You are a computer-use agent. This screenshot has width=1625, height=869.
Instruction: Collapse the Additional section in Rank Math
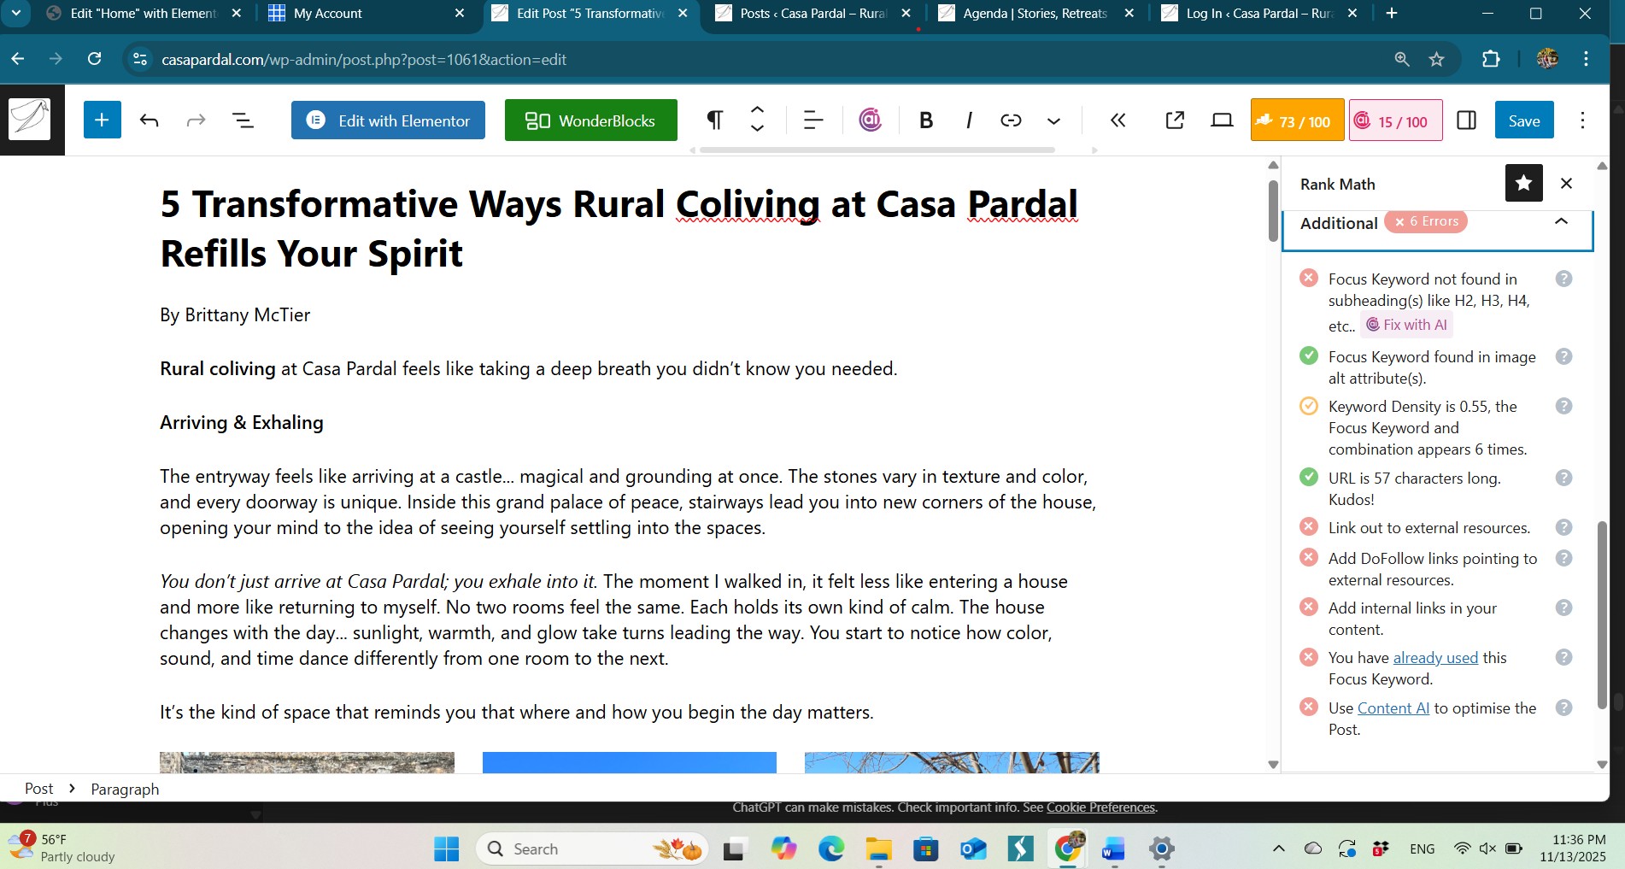pyautogui.click(x=1561, y=222)
